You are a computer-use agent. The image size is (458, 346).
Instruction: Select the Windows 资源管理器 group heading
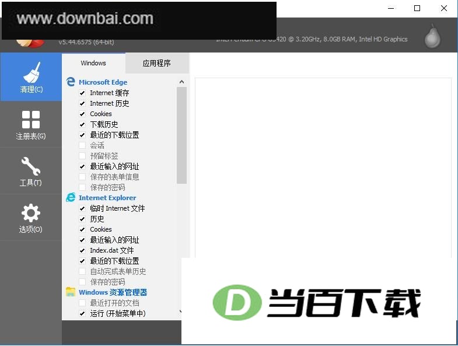pyautogui.click(x=113, y=292)
